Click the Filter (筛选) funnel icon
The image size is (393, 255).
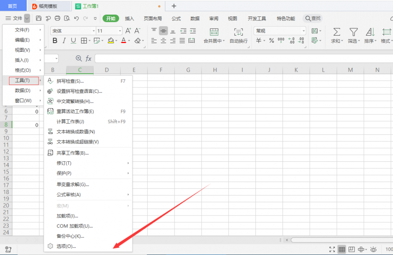(x=354, y=32)
